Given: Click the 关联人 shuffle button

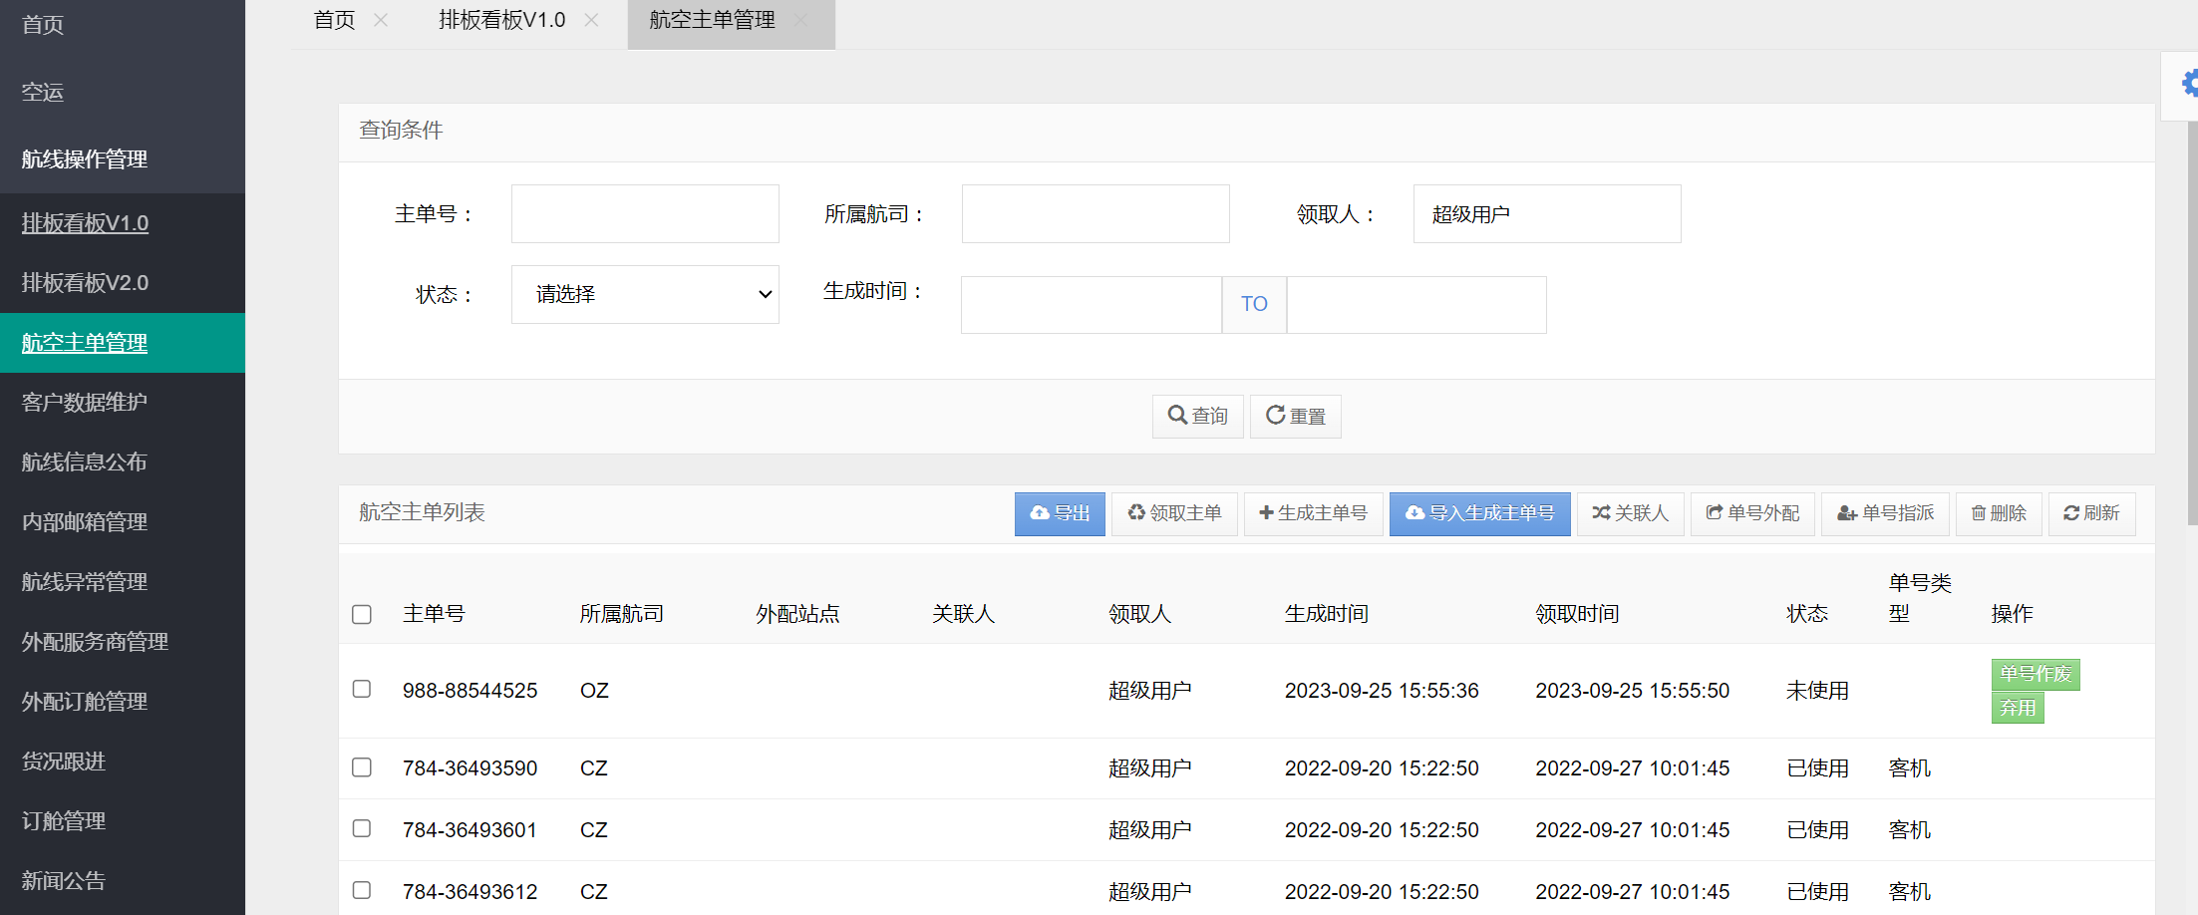Looking at the screenshot, I should point(1631,513).
